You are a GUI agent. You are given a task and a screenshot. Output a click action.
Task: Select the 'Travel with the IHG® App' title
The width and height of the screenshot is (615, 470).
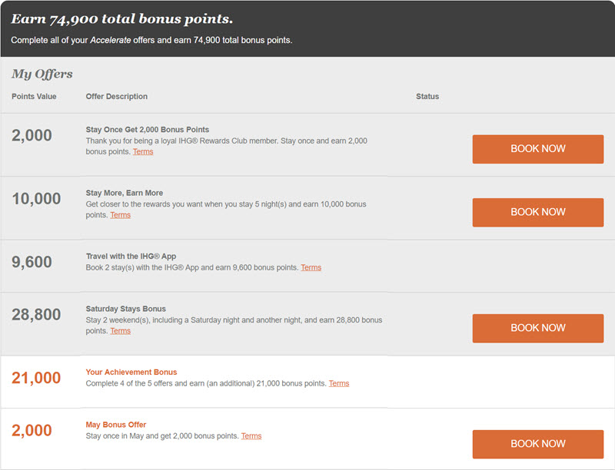(x=131, y=256)
